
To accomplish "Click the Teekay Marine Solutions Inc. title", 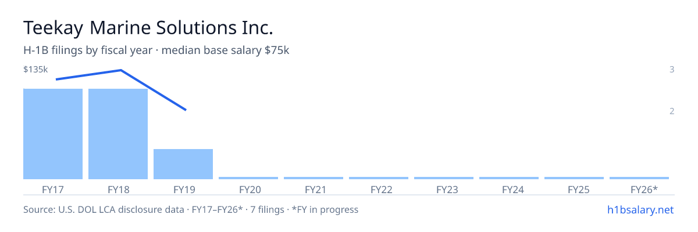I will (x=148, y=27).
